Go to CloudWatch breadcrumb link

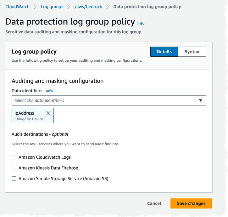[17, 7]
